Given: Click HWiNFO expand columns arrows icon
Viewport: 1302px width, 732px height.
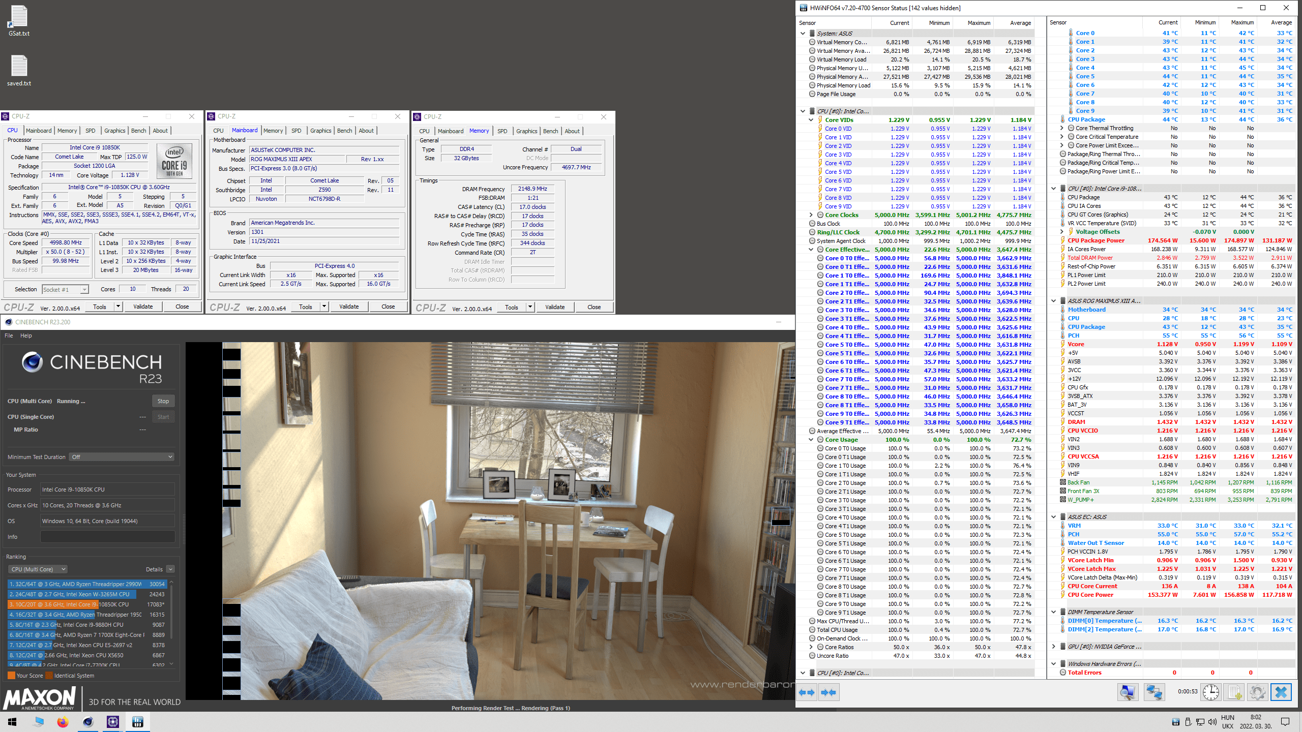Looking at the screenshot, I should [x=807, y=692].
